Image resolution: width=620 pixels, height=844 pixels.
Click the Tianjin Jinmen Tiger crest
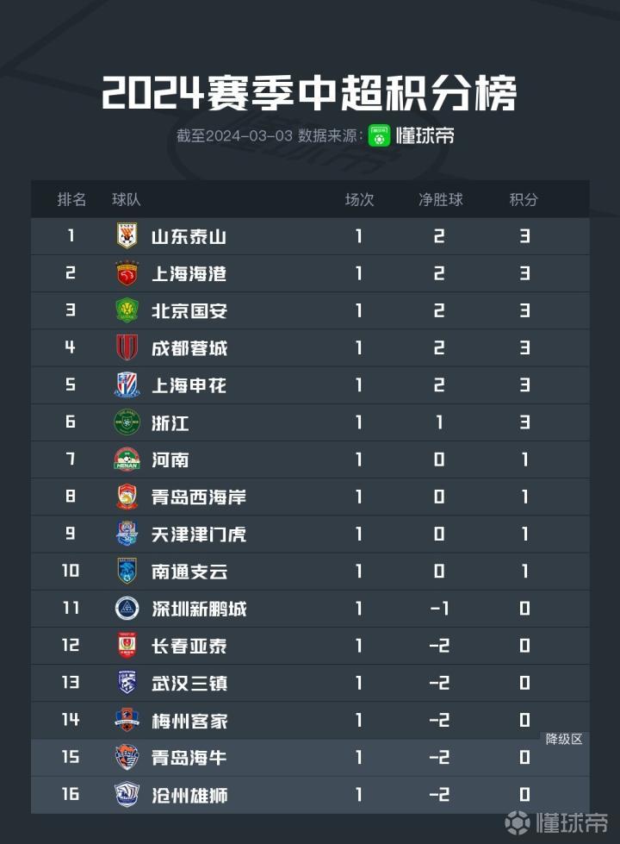(x=127, y=535)
